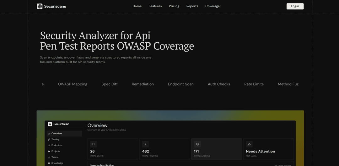Click the Securiscane logo icon in header
Image resolution: width=339 pixels, height=166 pixels.
coord(40,6)
